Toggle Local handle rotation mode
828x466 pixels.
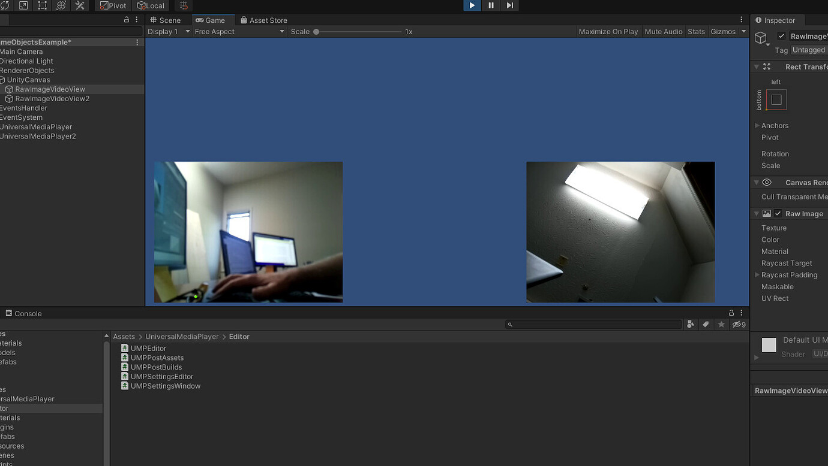coord(151,5)
